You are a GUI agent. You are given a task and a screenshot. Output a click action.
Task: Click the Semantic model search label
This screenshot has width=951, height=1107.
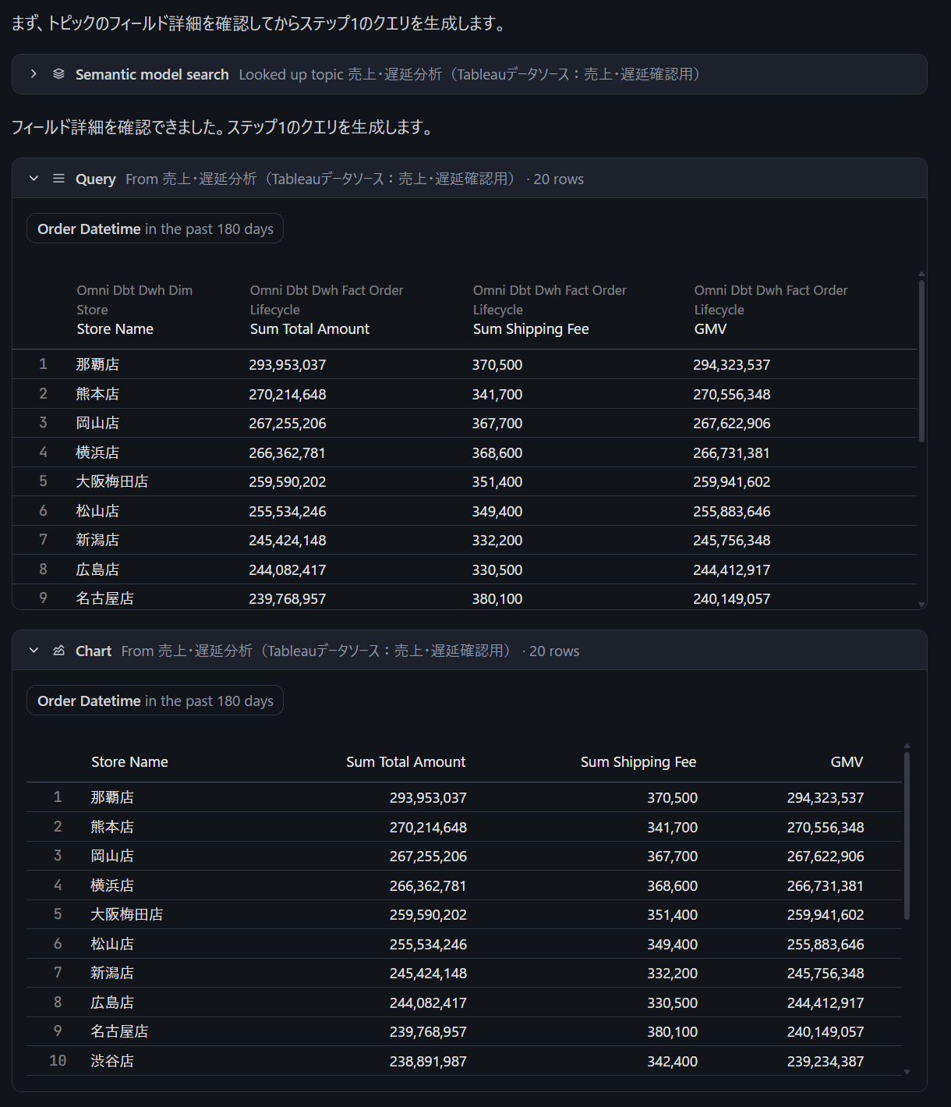click(152, 74)
